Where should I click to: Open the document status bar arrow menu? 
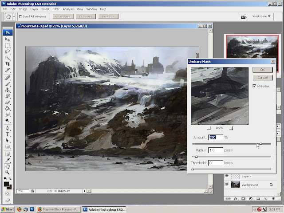pos(84,191)
